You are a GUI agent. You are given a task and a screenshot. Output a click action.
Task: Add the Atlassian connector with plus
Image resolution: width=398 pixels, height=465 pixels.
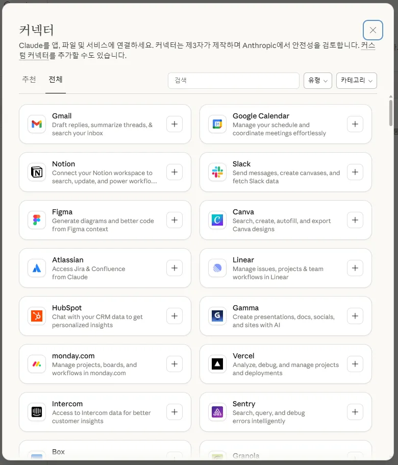pyautogui.click(x=175, y=268)
